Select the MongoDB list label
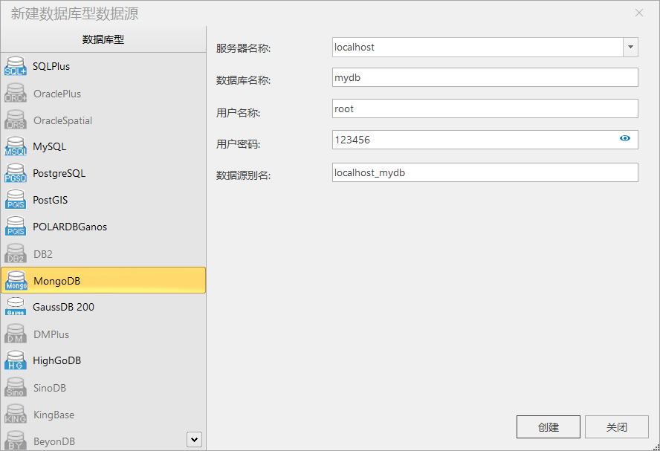The image size is (660, 451). (x=56, y=281)
